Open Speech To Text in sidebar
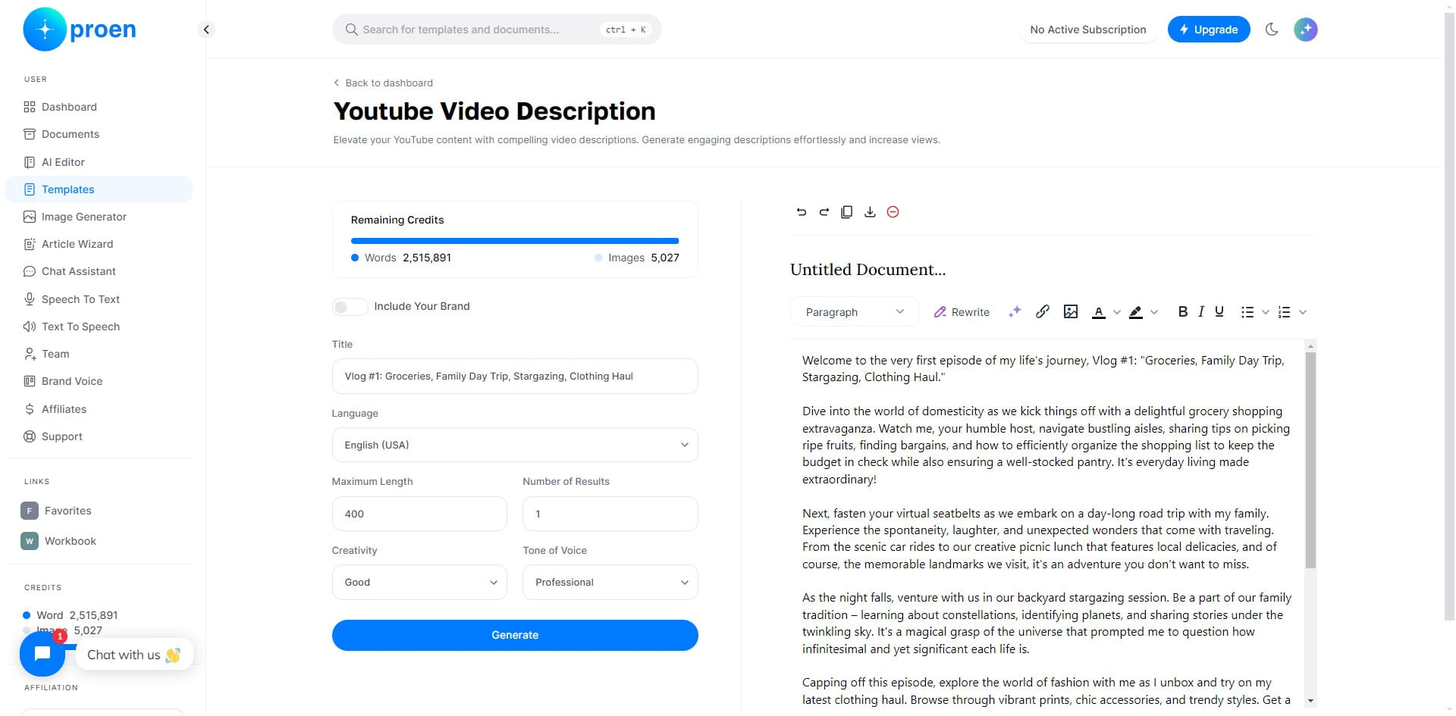The height and width of the screenshot is (716, 1456). point(99,299)
